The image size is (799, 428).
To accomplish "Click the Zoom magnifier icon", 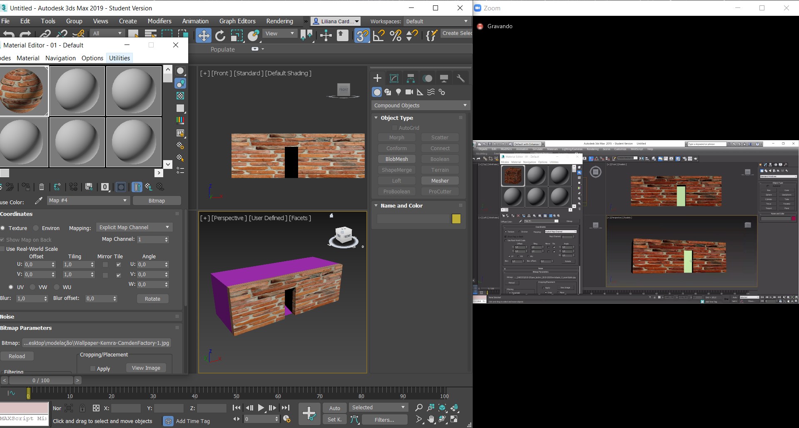I will [x=419, y=408].
